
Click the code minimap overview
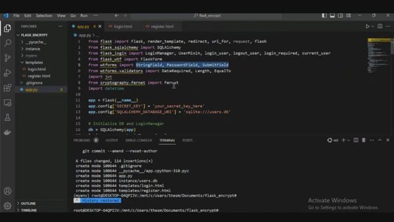[379, 55]
